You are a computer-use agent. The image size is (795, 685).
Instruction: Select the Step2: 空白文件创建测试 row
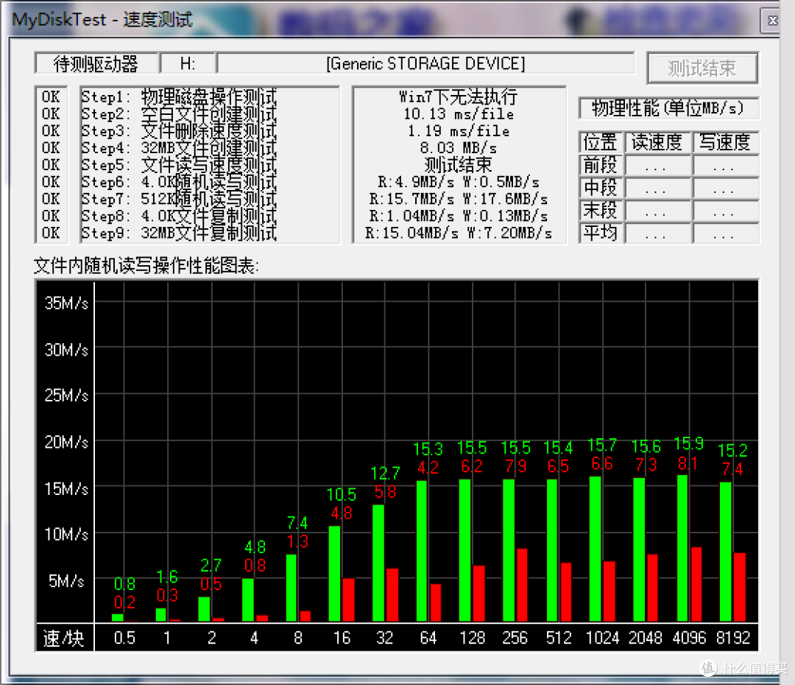pos(179,113)
